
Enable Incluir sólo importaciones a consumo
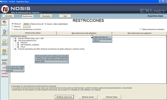(13, 29)
